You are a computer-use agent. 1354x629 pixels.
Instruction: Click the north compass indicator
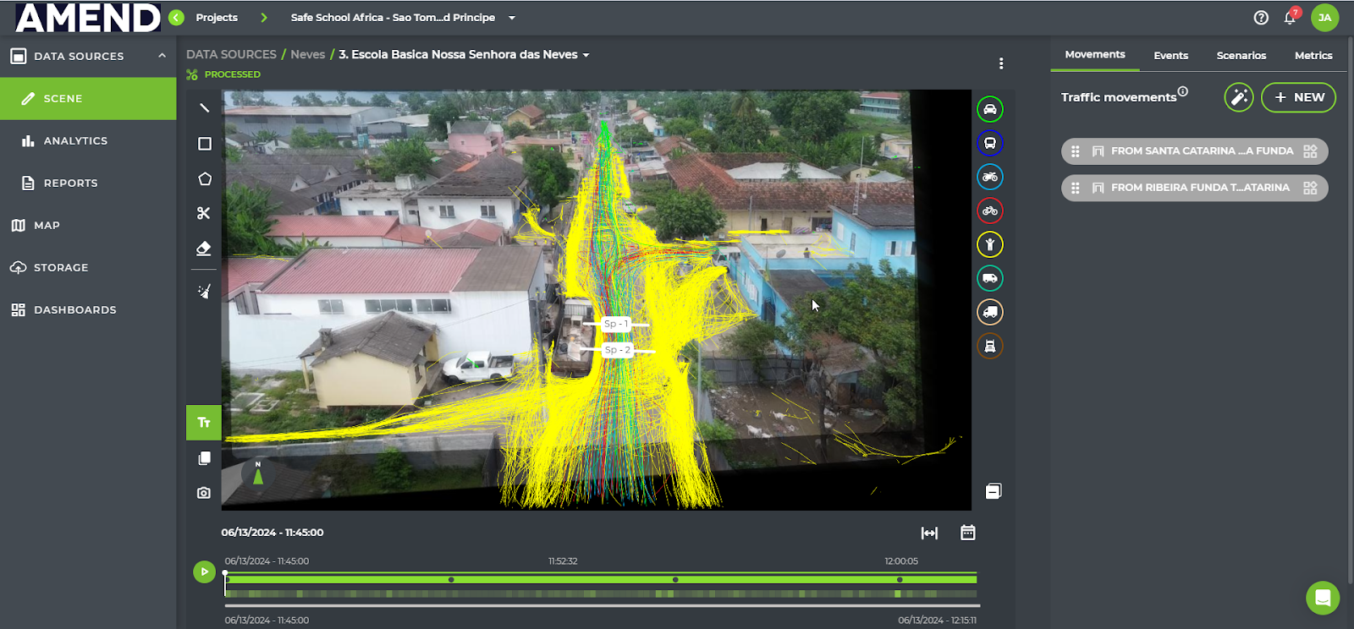[x=258, y=474]
